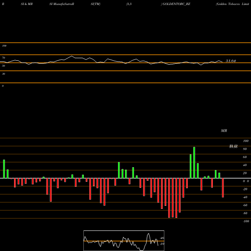Click the 60 label on the MR scale

pos(244,157)
